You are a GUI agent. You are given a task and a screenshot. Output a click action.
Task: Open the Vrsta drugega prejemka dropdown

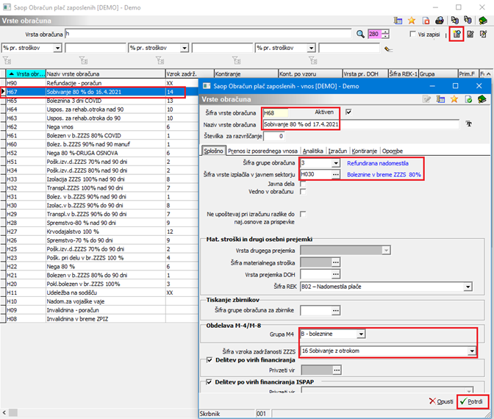[x=387, y=251]
